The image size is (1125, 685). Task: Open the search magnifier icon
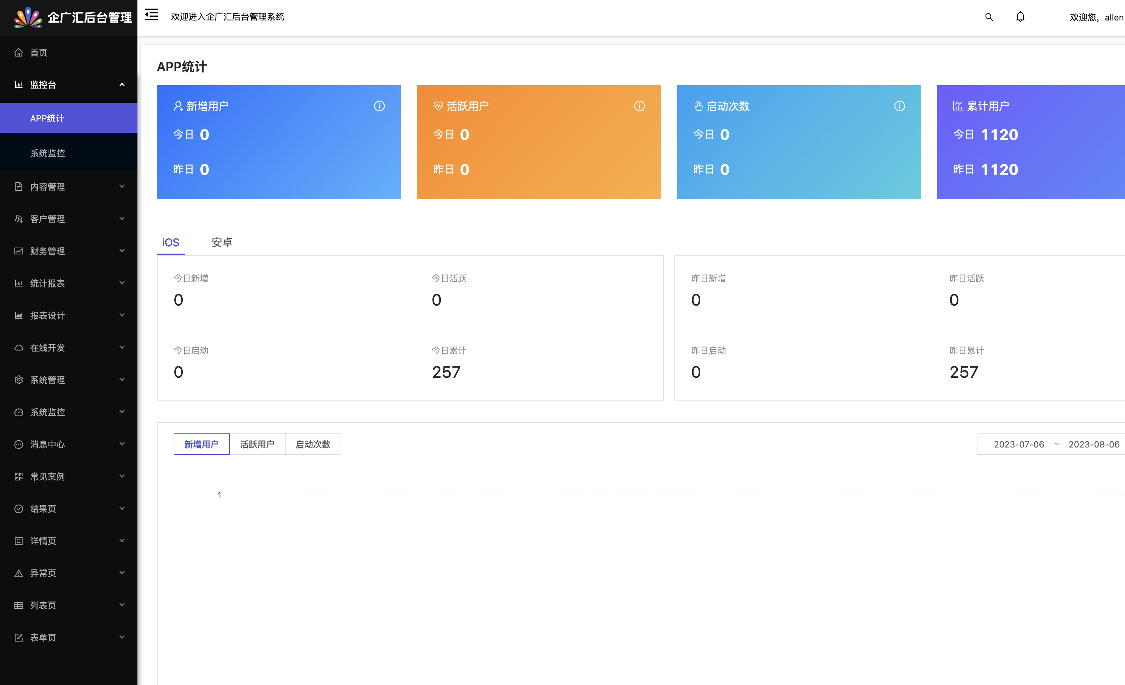coord(989,17)
